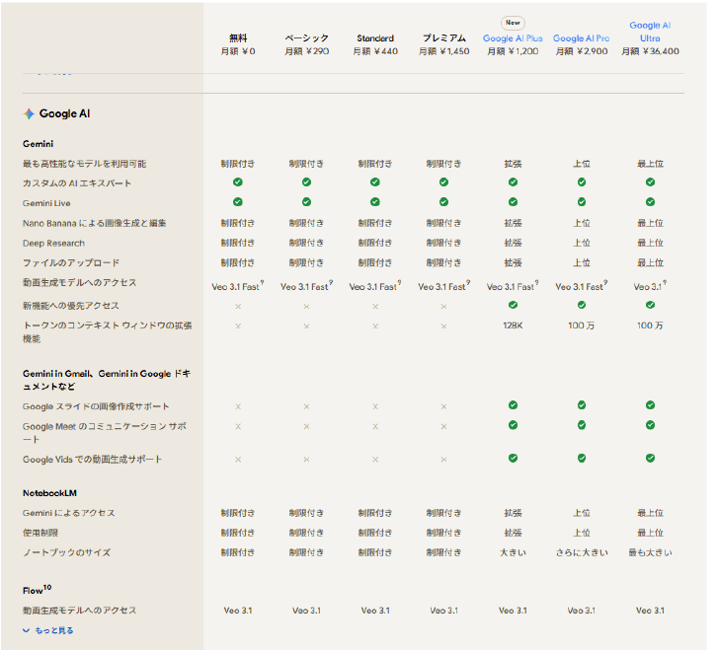Click Gemini Live checkmark in プレミアム column
This screenshot has height=650, width=719.
tap(443, 202)
